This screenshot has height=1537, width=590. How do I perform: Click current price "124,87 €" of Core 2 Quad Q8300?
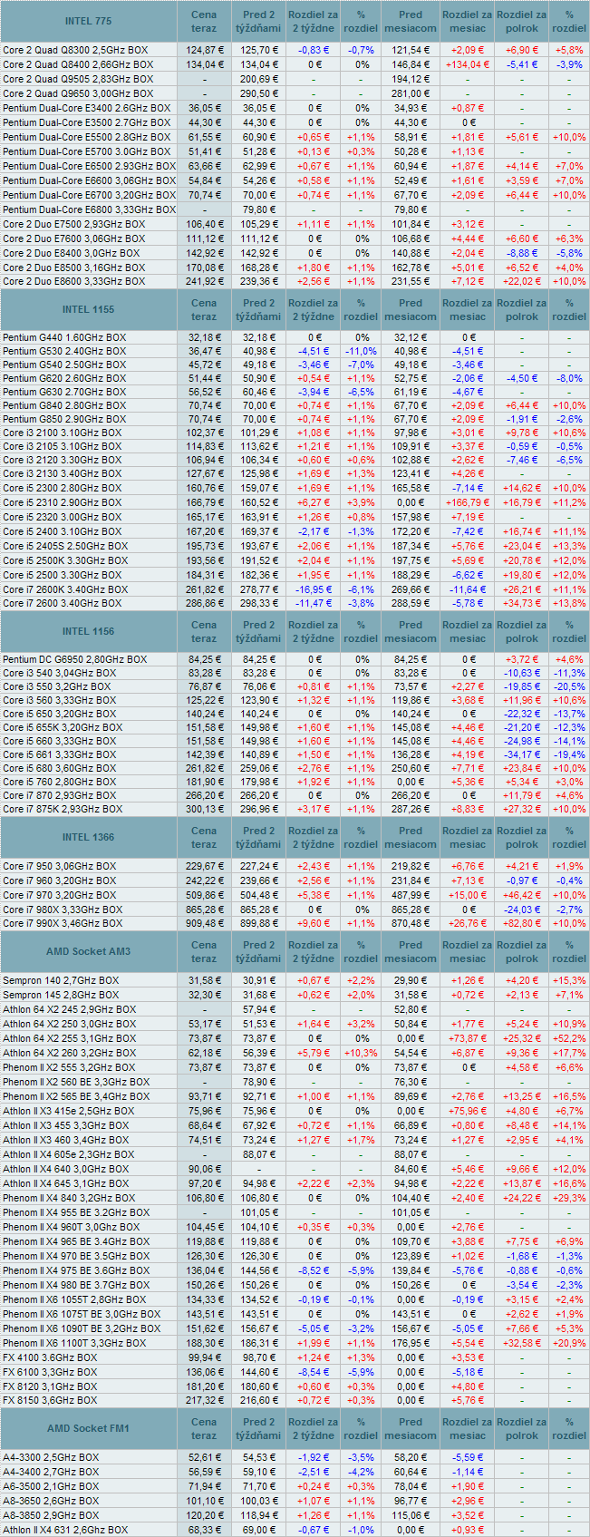click(205, 50)
